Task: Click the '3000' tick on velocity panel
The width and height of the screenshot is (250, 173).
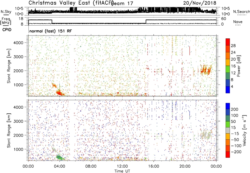Action: tap(18, 121)
